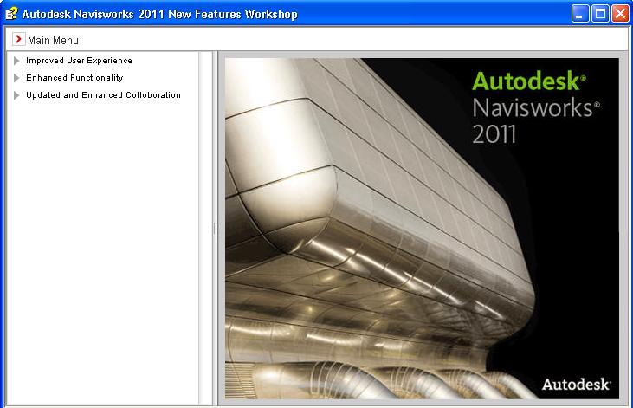Expand the Enhanced Functionality section
633x408 pixels.
16,78
